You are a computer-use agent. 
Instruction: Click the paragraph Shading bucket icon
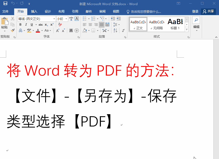[x=85, y=30]
